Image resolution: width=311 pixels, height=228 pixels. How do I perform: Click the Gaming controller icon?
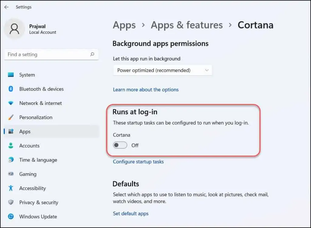tap(11, 174)
